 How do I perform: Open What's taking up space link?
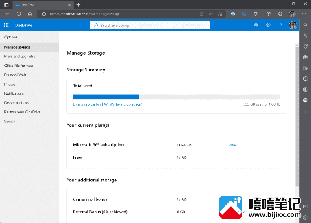(x=123, y=104)
